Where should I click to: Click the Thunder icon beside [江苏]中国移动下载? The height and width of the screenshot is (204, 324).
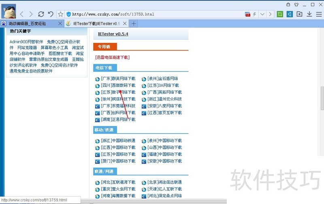tap(97, 155)
